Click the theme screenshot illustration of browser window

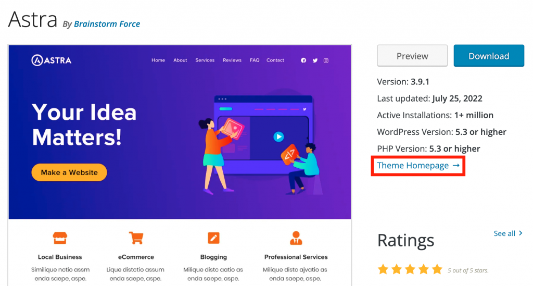pos(263,135)
